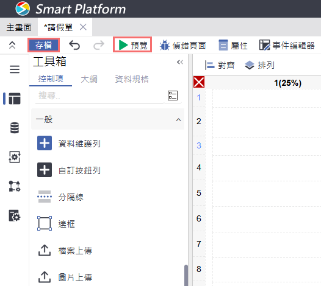Open the 事件編輯器 event editor
Screen dimensions: 321x286
point(287,45)
